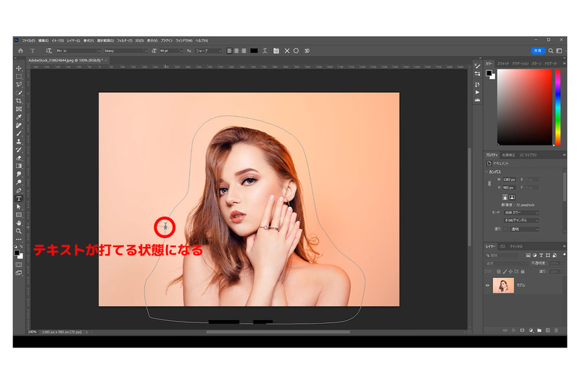This screenshot has height=386, width=580.
Task: Add a layer mask
Action: [522, 330]
